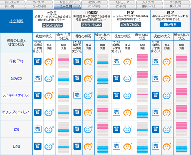Select the カナダ/円 tab
191x155 pixels.
(x=149, y=2)
